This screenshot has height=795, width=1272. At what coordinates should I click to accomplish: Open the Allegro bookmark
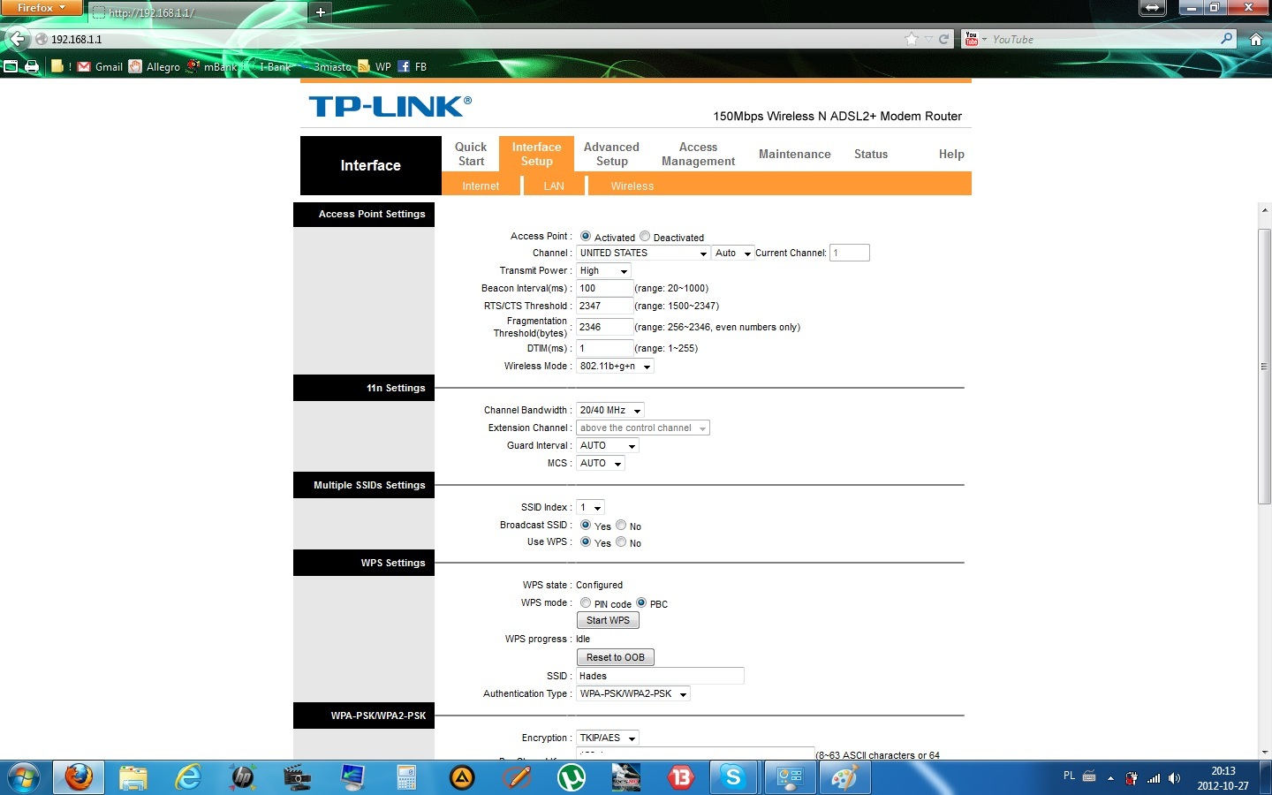coord(155,66)
